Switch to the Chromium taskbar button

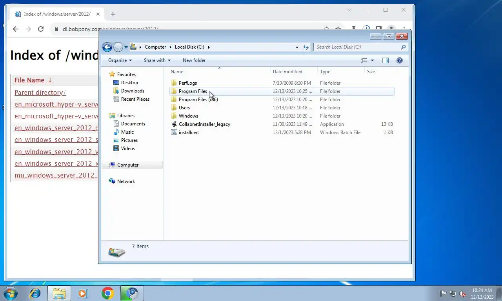[132, 293]
